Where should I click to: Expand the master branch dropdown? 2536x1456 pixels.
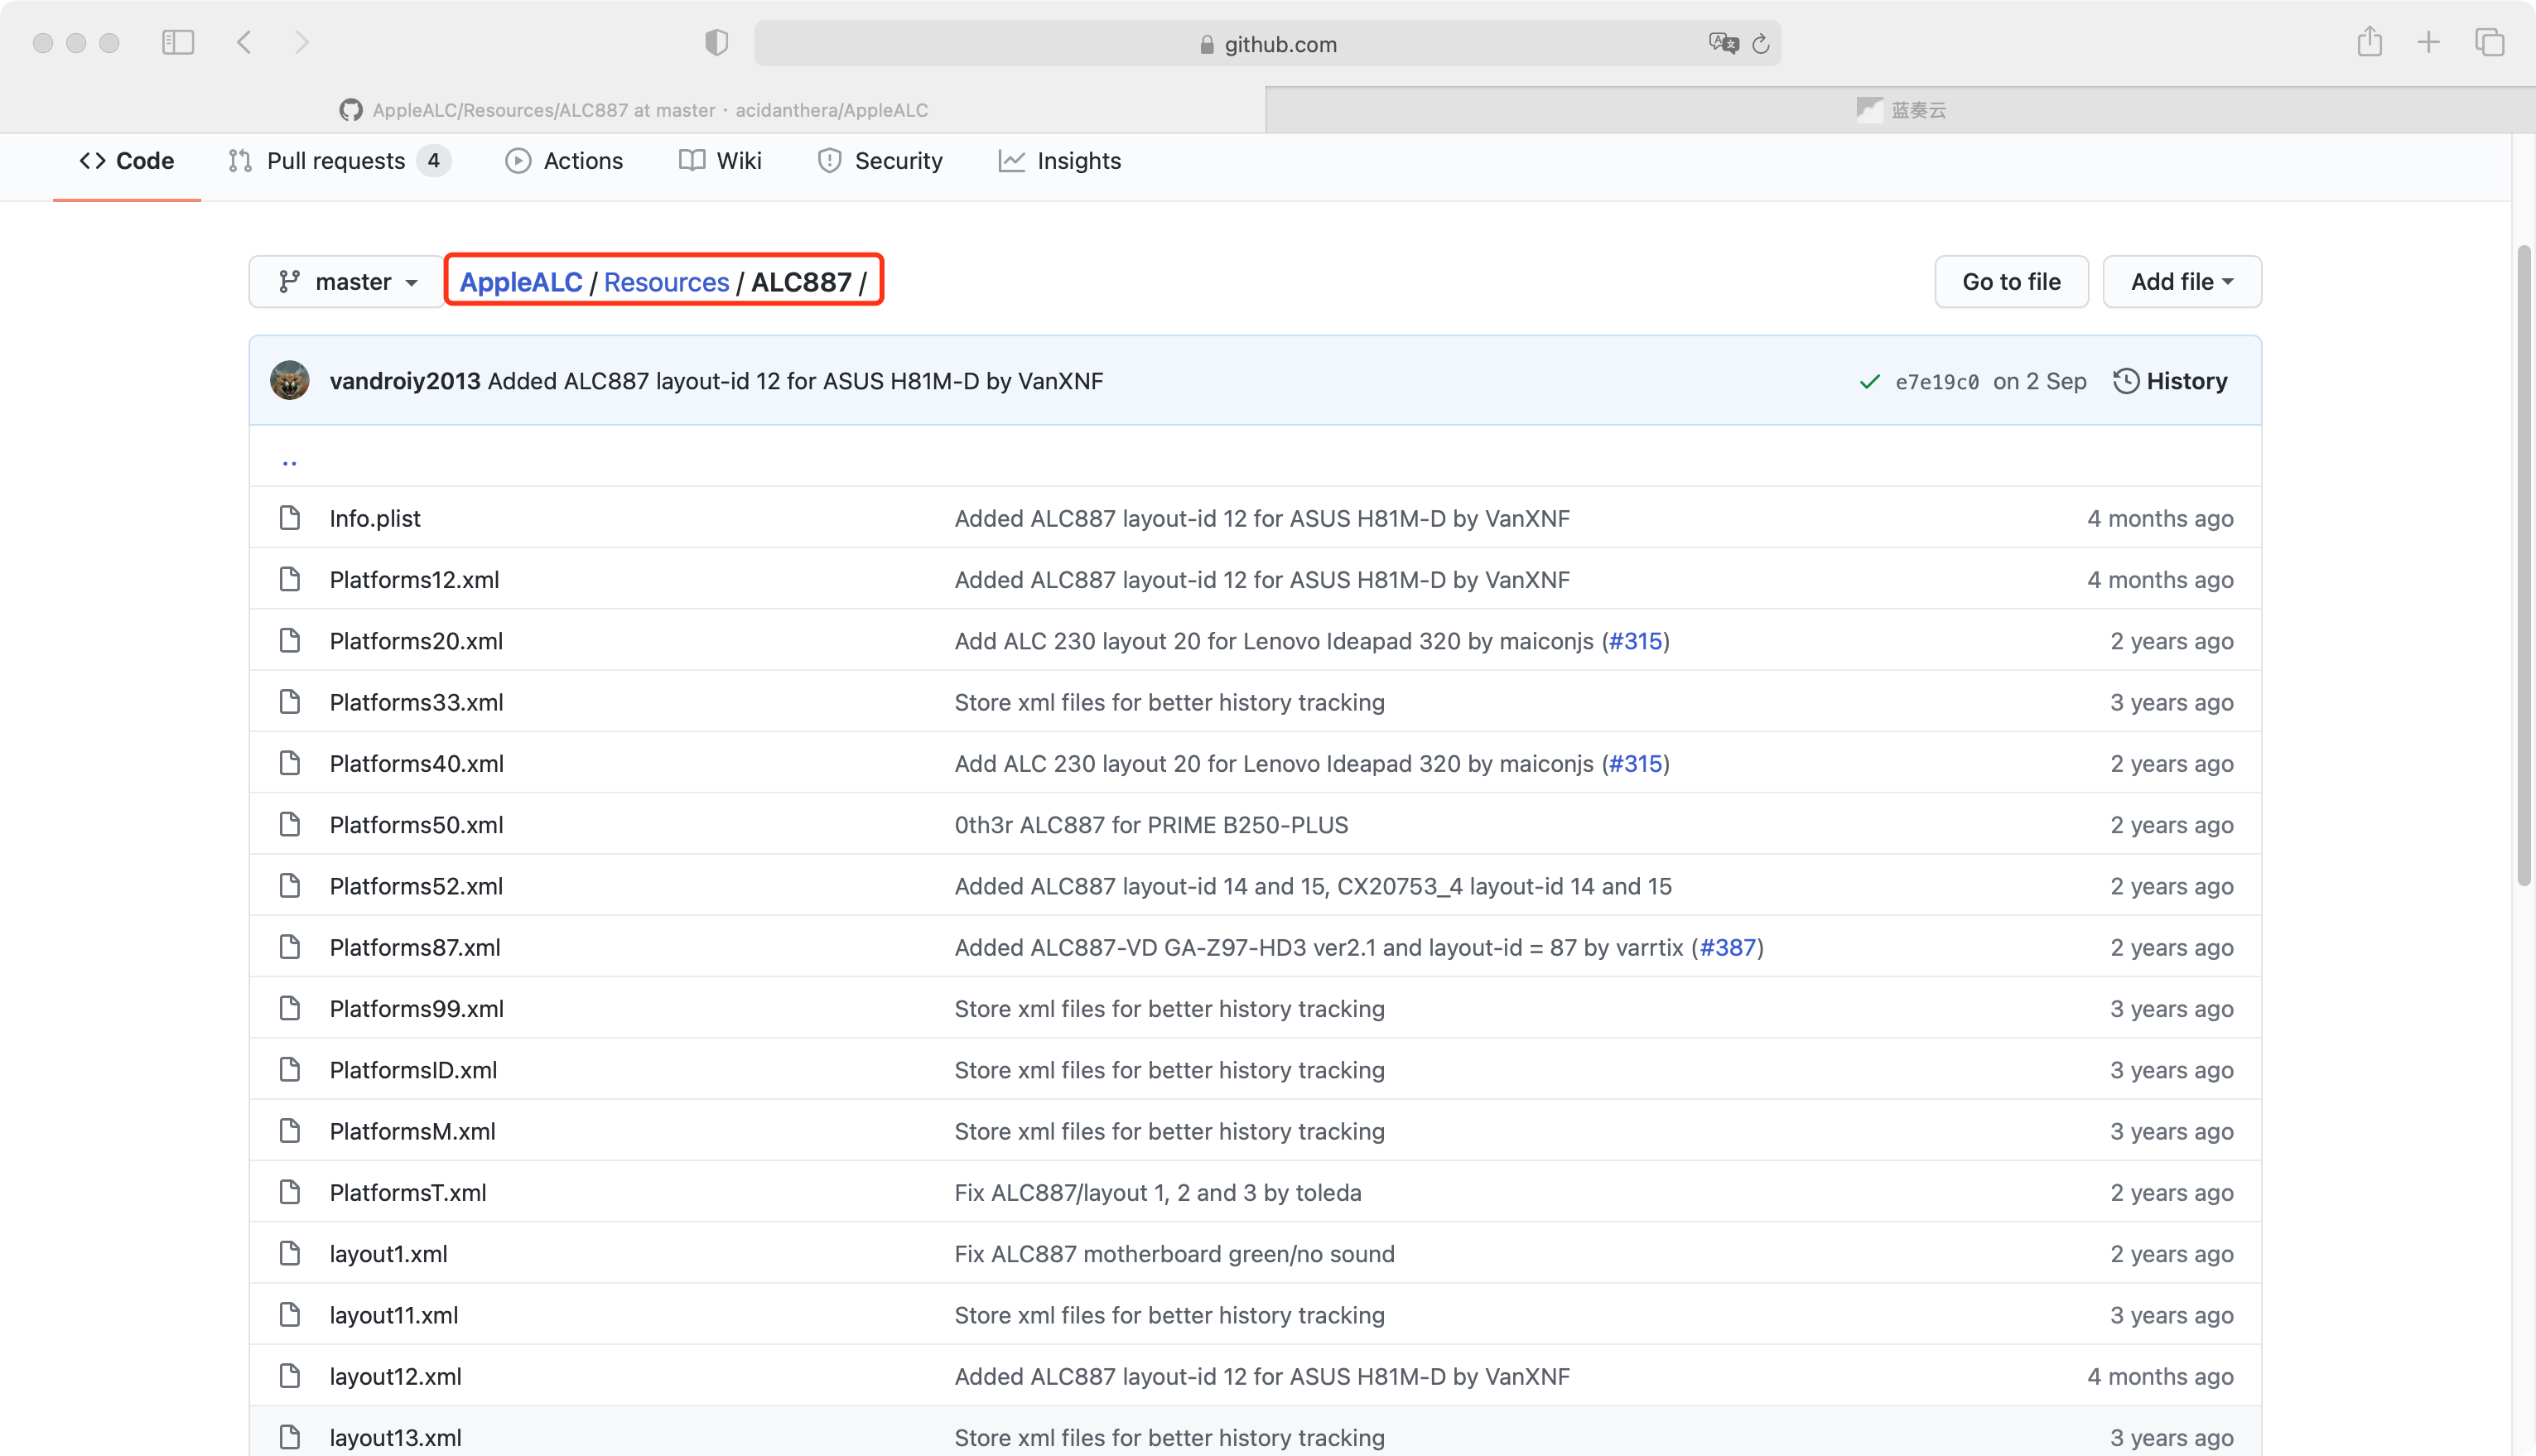pyautogui.click(x=346, y=282)
